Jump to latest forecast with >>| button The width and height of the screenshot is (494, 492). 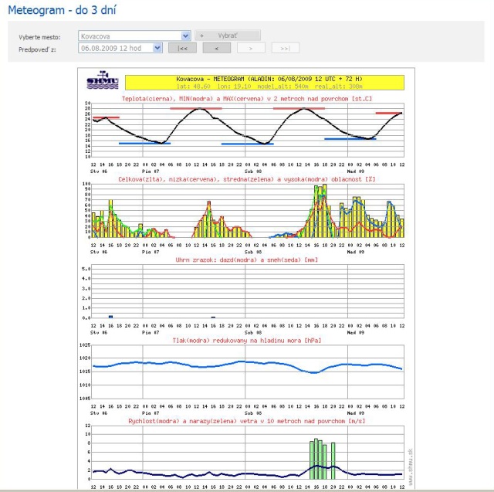[x=285, y=48]
